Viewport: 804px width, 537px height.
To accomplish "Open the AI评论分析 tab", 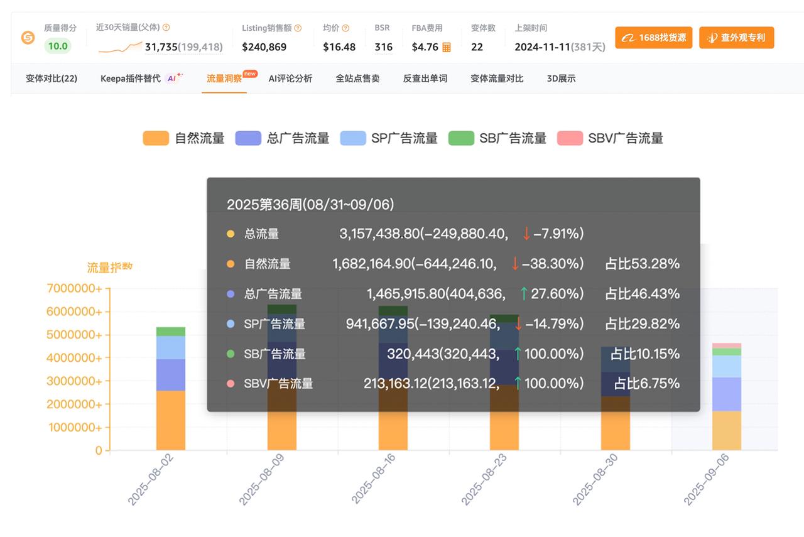I will [290, 79].
